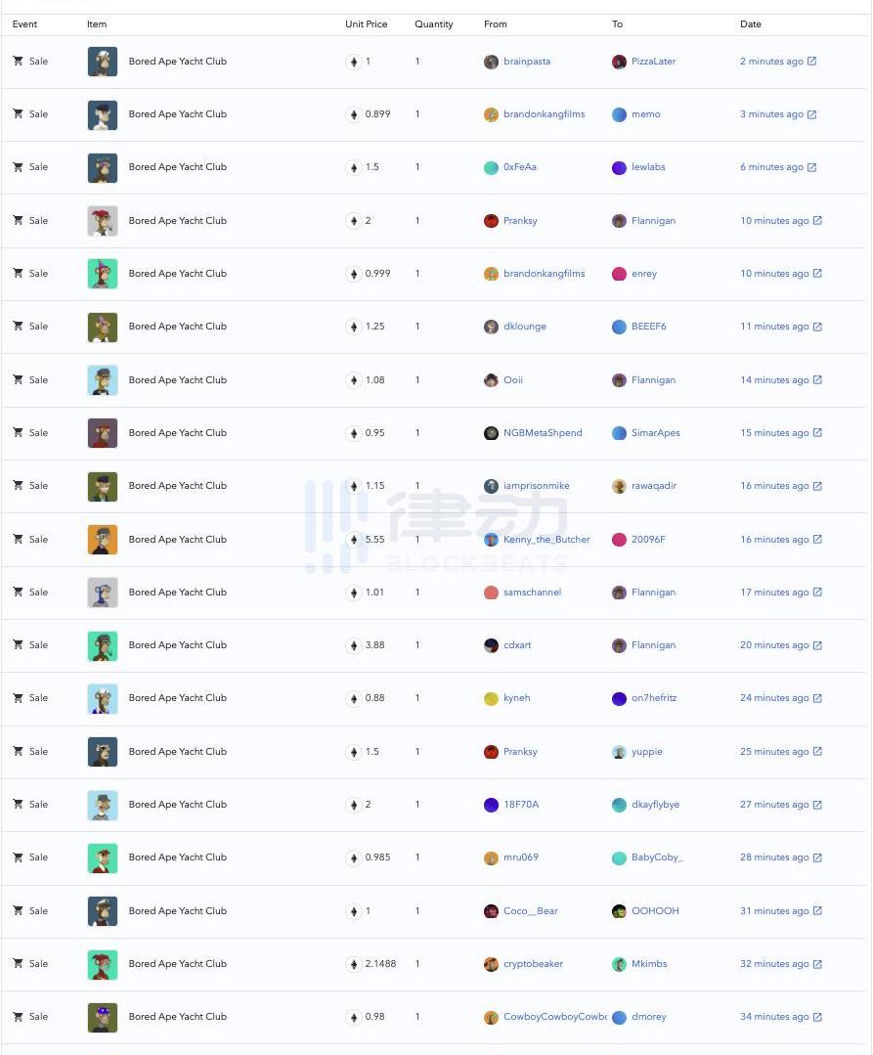Open the ape thumbnail in the 2.1488 sale row
This screenshot has width=873, height=1055.
tap(103, 964)
